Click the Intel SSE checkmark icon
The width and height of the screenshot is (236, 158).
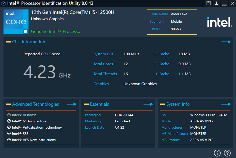(x=9, y=134)
